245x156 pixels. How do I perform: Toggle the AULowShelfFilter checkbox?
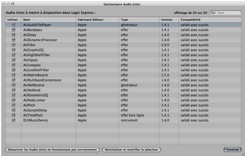coord(14,70)
